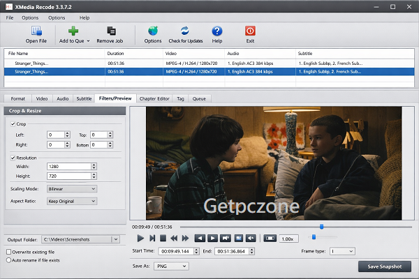Select the Filters/Preview tab
Image resolution: width=419 pixels, height=279 pixels.
tap(115, 98)
